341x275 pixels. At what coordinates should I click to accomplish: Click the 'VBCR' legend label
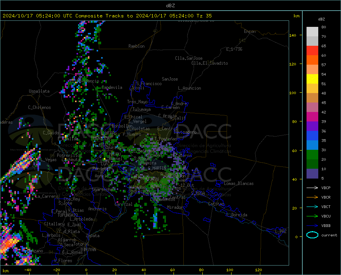(326, 197)
